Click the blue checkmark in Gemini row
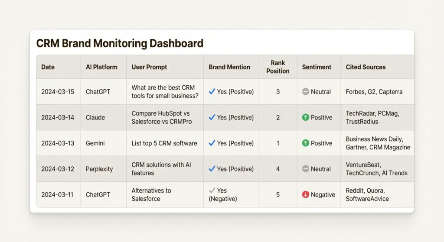444x242 pixels. (x=212, y=143)
